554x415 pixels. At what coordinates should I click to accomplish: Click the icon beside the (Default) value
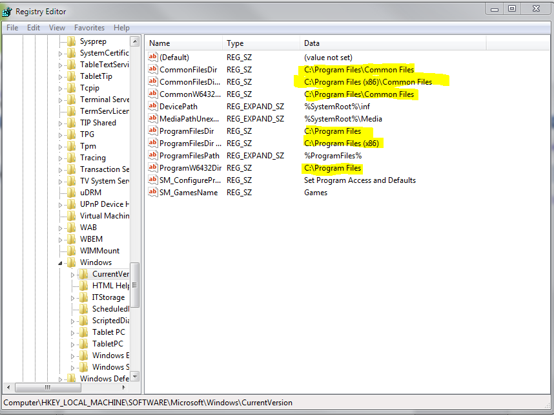coord(152,57)
